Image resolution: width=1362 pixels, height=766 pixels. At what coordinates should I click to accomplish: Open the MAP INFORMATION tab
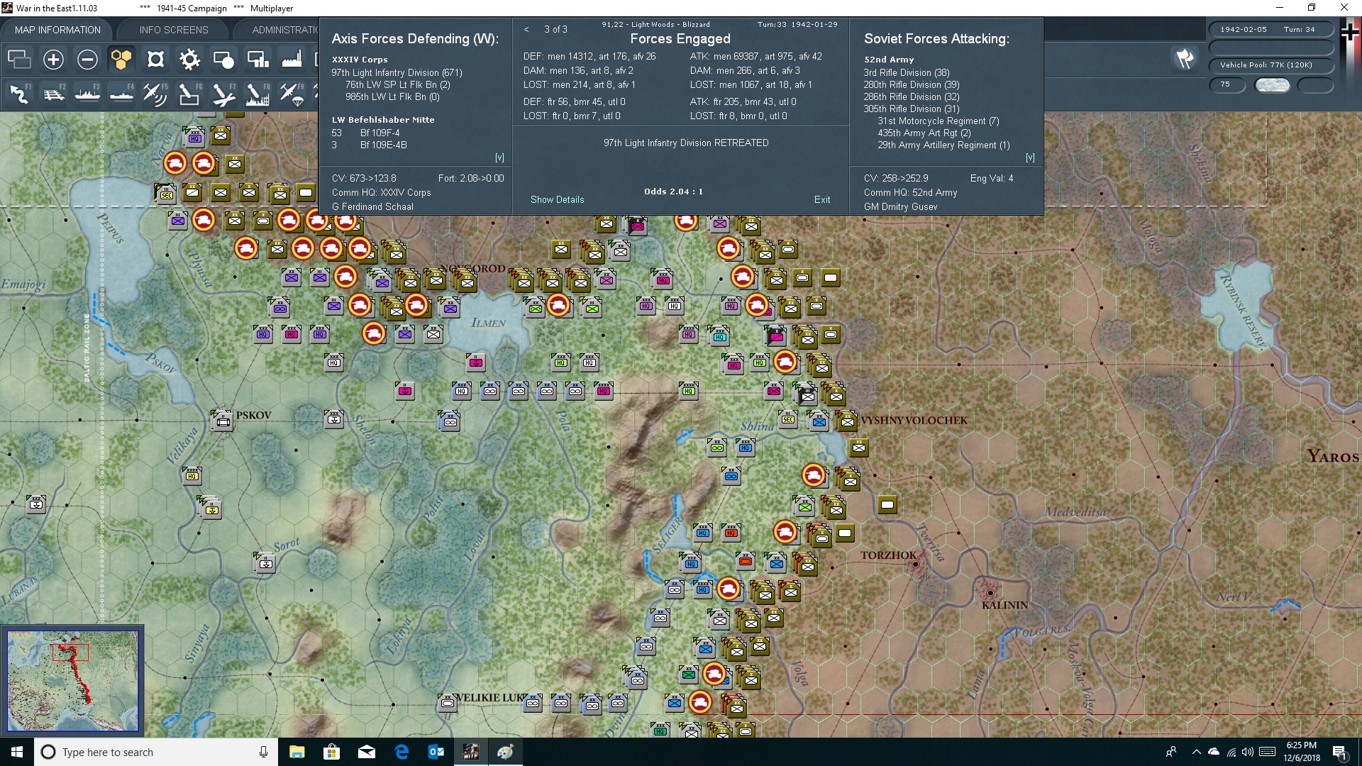point(57,30)
